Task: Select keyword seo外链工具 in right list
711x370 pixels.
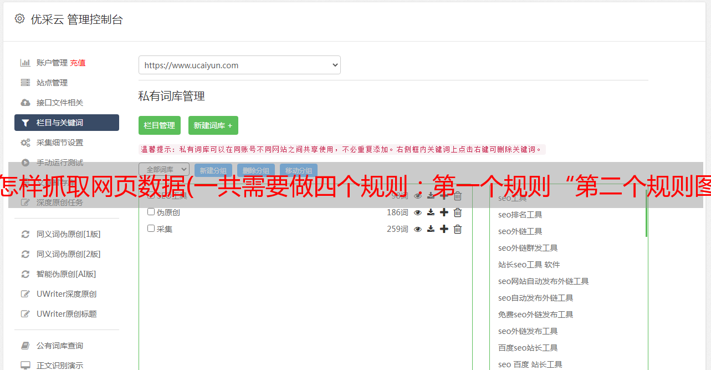Action: (x=520, y=231)
